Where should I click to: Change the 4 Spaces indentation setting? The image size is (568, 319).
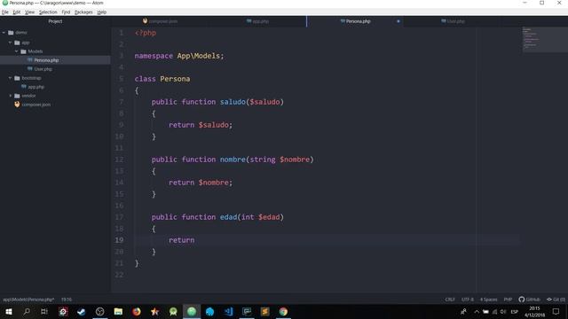click(x=488, y=300)
